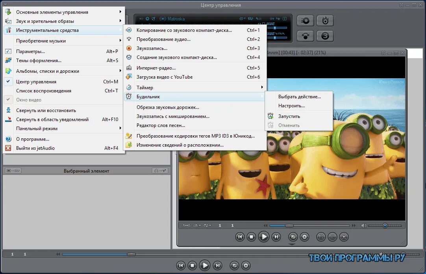Image resolution: width=426 pixels, height=274 pixels.
Task: Click the alarm 'Запустить' clock icon
Action: 270,116
